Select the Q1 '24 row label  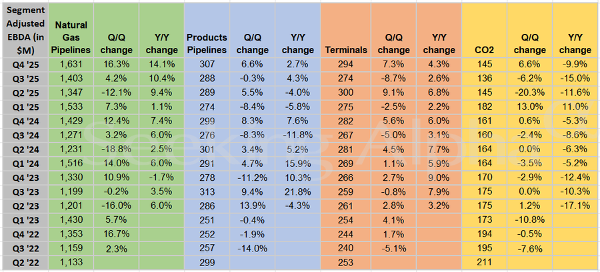point(24,164)
